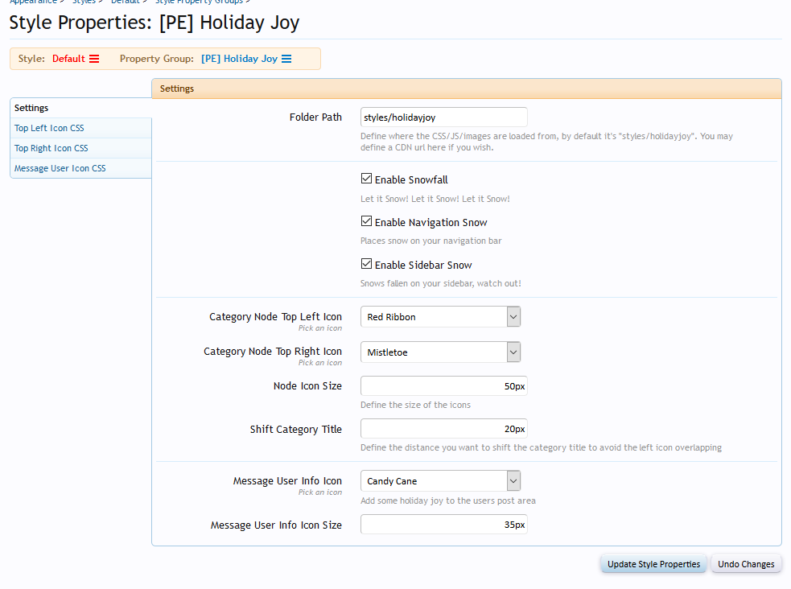Click the 'Places snow on your navigation bar' text
Screen dimensions: 791x589
[431, 241]
